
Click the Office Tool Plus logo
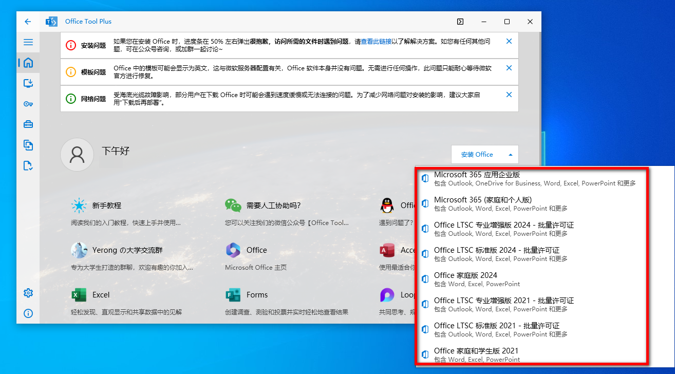pos(51,22)
